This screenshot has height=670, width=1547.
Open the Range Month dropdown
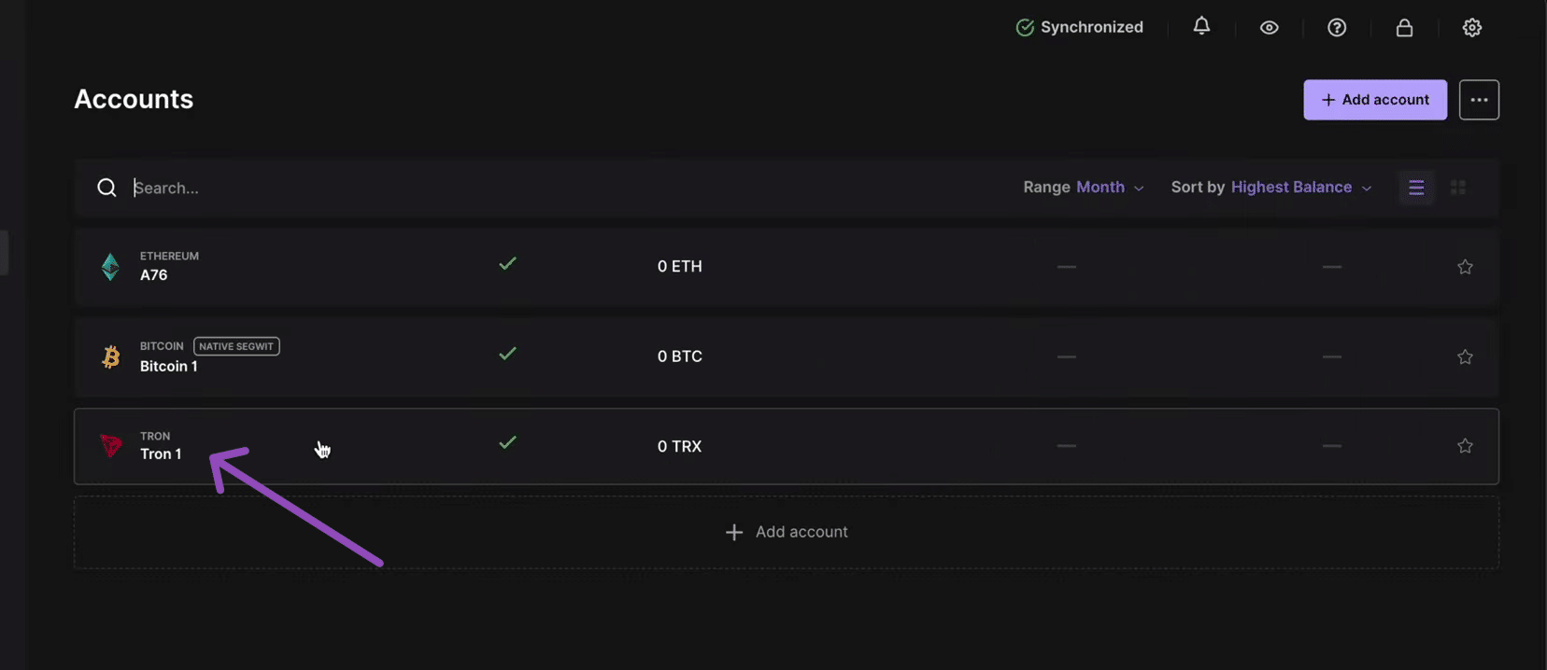click(1084, 188)
